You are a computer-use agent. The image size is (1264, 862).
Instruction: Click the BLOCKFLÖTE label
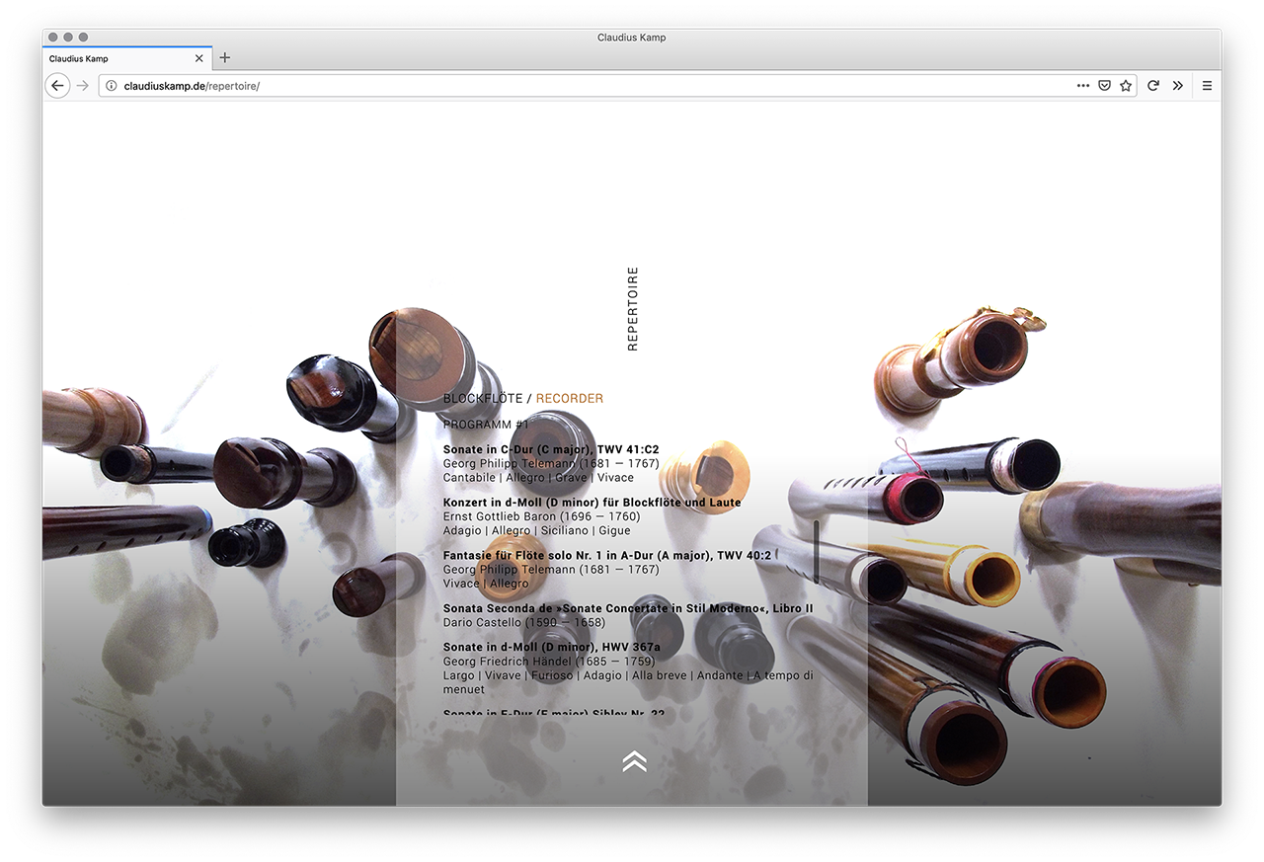point(483,399)
